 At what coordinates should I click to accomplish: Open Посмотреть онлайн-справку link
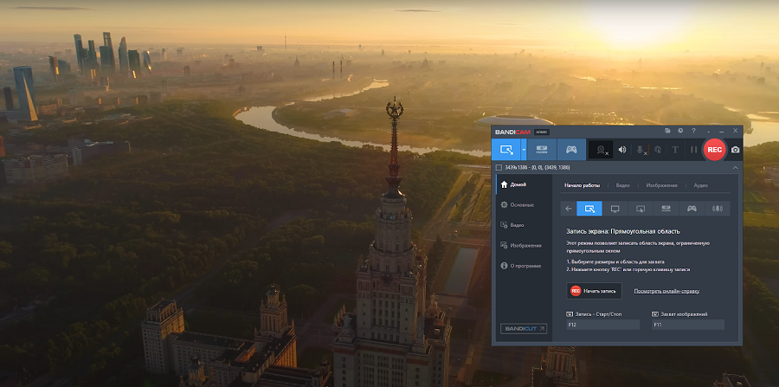[x=666, y=291]
